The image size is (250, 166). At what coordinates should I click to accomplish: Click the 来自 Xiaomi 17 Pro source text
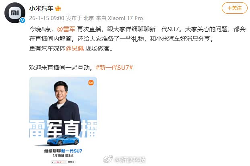coord(120,18)
